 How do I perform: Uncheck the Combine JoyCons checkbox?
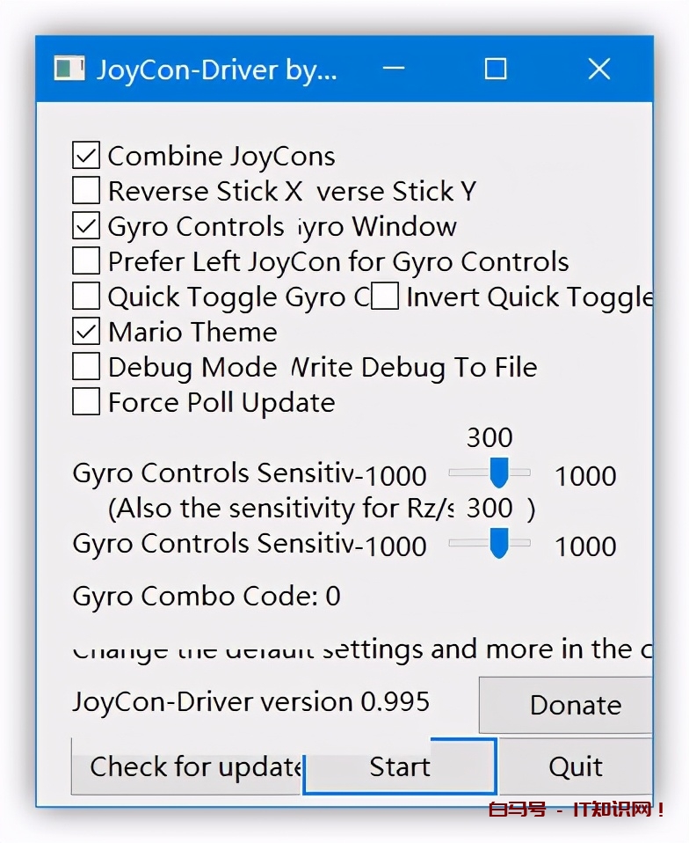(x=86, y=157)
